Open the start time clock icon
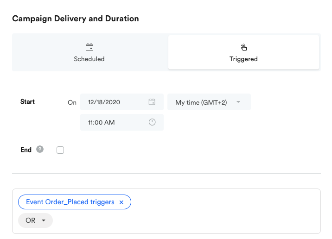The width and height of the screenshot is (332, 239). point(152,122)
